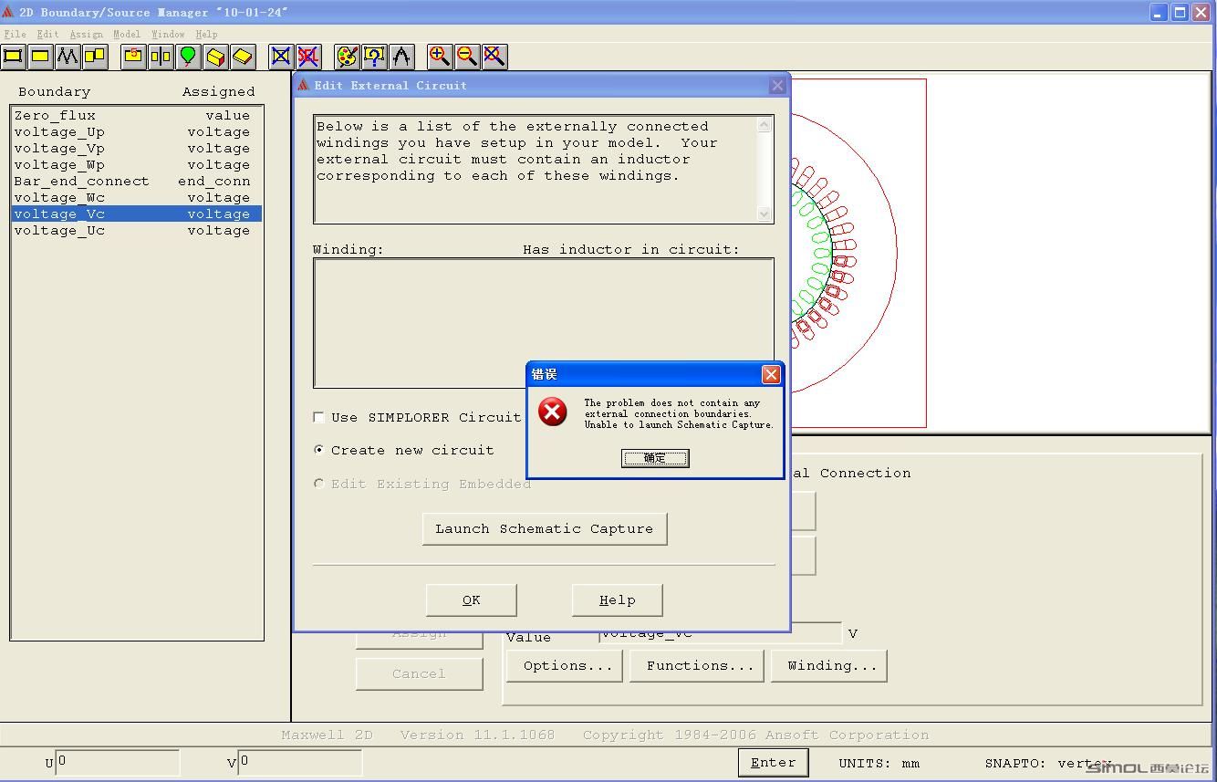Select voltage_Up in boundary list
The image size is (1217, 782).
[x=137, y=131]
